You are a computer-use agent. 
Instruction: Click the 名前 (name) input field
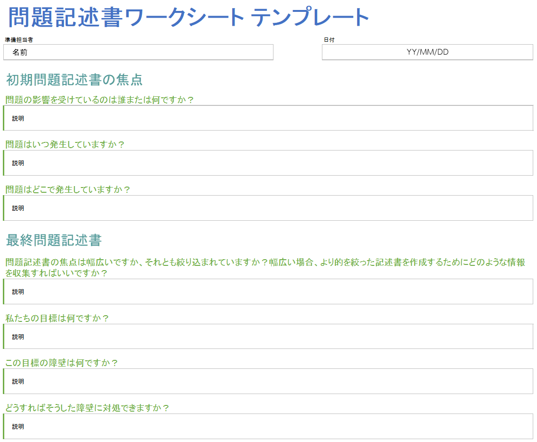138,52
